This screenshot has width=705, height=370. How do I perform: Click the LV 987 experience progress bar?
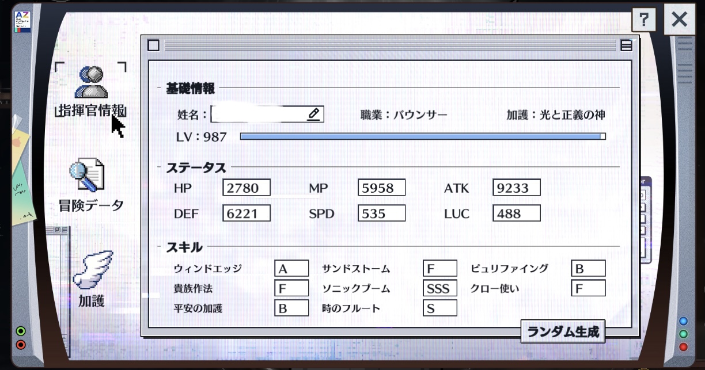coord(422,136)
